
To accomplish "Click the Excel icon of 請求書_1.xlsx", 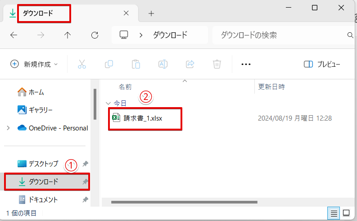I will 116,118.
